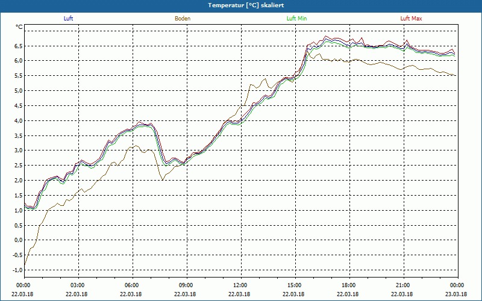
Task: Click the 6,5 value on the y-axis
Action: [x=18, y=46]
